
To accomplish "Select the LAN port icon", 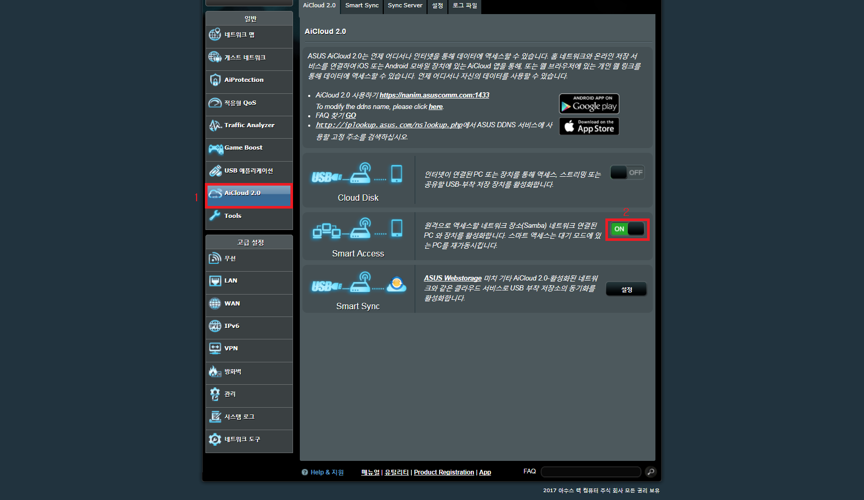I will pyautogui.click(x=215, y=281).
